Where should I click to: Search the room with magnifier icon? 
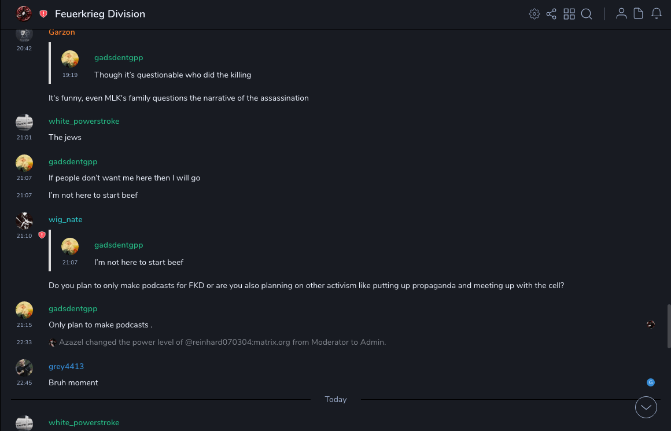[587, 14]
